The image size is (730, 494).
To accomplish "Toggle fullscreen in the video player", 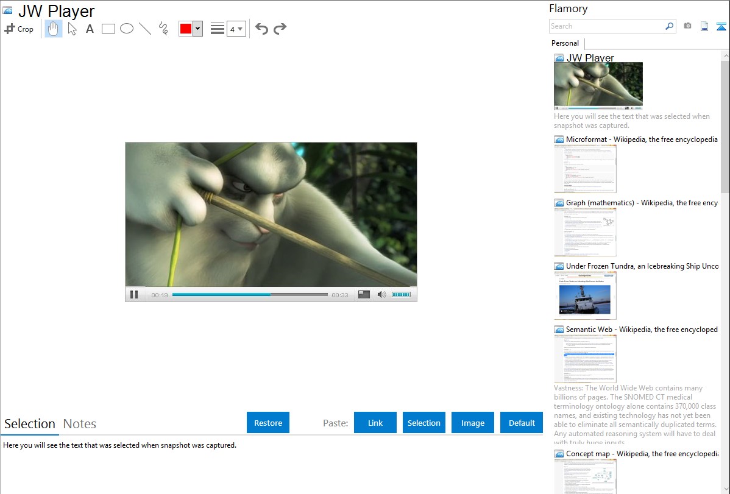I will 364,294.
